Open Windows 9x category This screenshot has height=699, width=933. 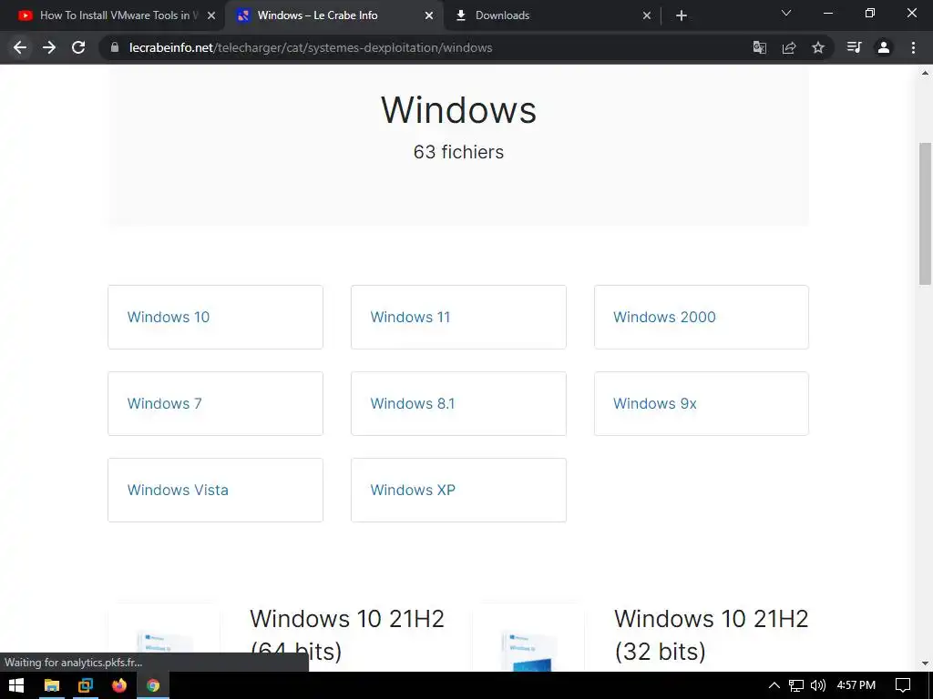pos(701,403)
